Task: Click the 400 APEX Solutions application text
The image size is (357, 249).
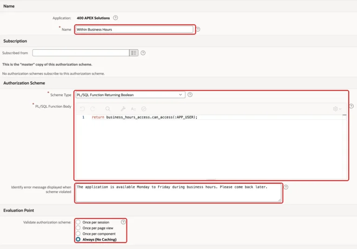Action: tap(93, 18)
